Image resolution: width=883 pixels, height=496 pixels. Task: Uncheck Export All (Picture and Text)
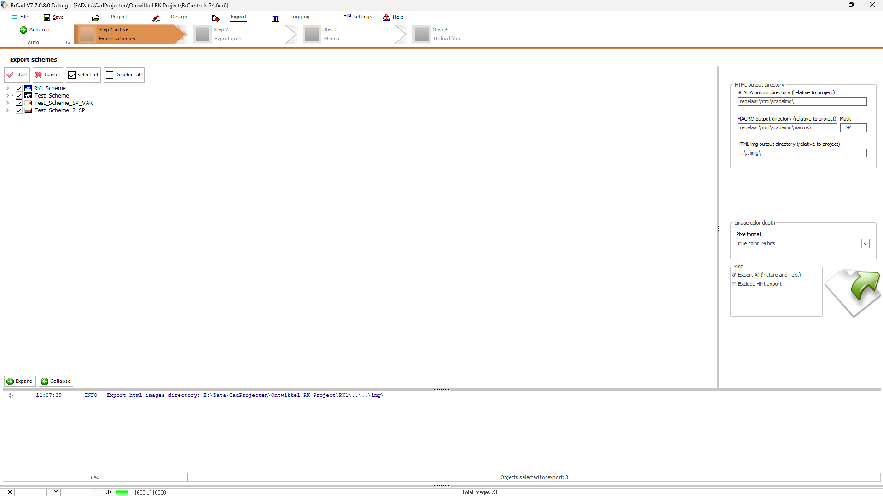pos(734,275)
